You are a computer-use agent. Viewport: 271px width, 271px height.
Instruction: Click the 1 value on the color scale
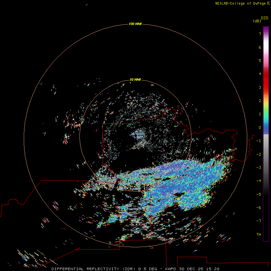260,114
